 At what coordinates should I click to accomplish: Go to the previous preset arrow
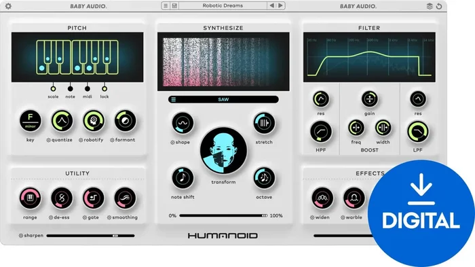(271, 5)
